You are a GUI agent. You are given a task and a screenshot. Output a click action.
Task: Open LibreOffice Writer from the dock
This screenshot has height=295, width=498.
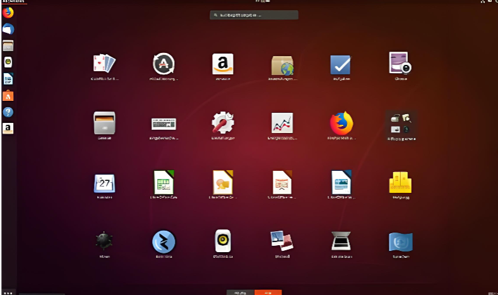[x=8, y=79]
